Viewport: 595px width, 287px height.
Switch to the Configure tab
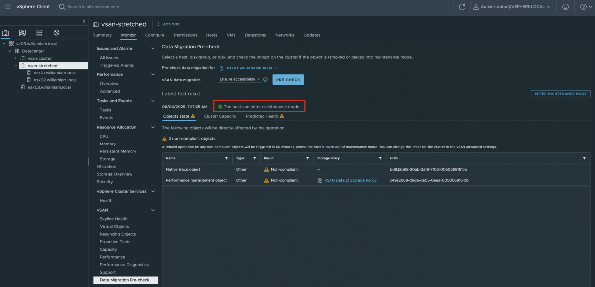(155, 35)
